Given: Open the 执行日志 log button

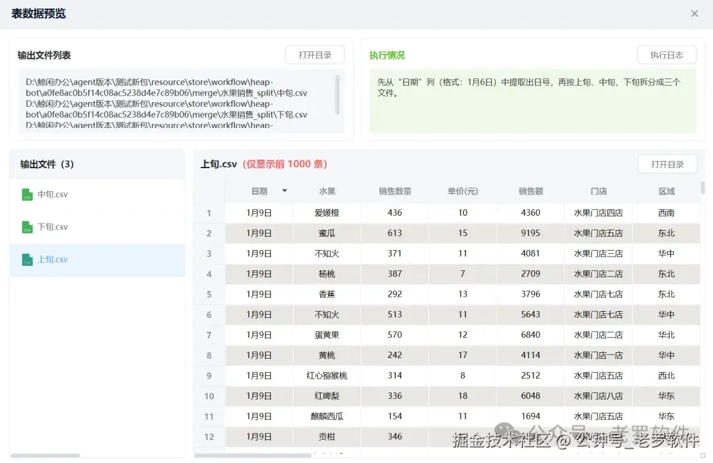Looking at the screenshot, I should [666, 55].
